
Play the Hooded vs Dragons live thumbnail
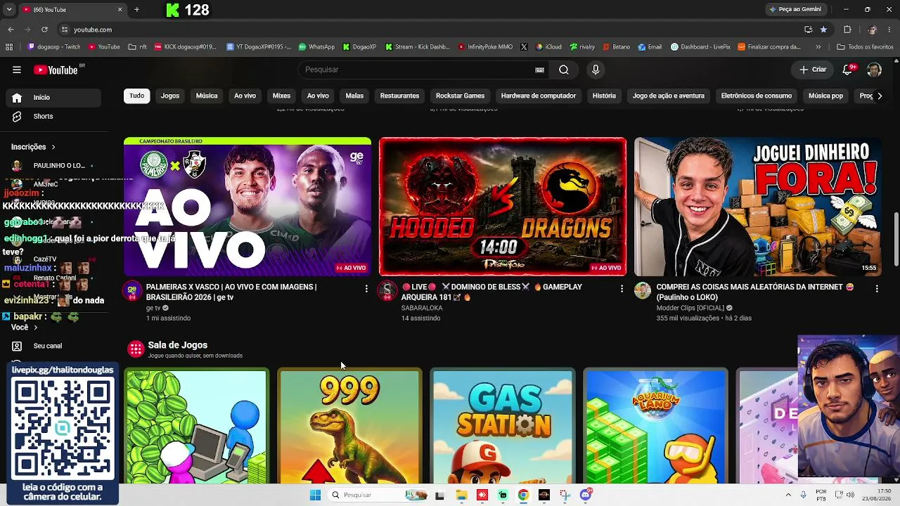[503, 207]
